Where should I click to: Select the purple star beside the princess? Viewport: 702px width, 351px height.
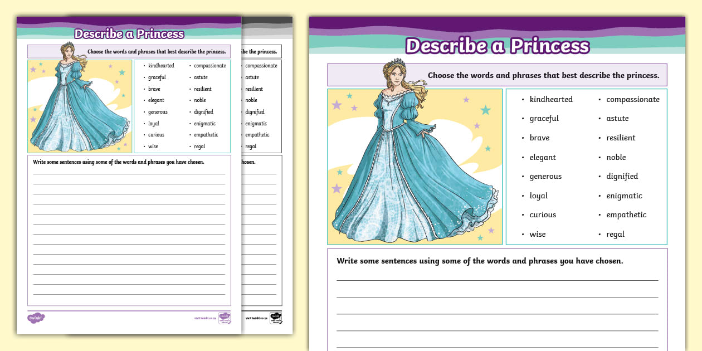[x=338, y=104]
